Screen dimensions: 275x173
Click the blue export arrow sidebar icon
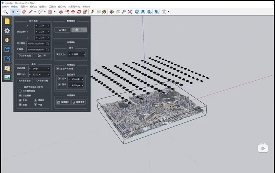point(7,49)
